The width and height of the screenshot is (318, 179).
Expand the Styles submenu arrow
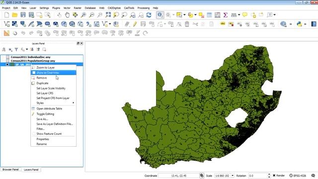73,103
